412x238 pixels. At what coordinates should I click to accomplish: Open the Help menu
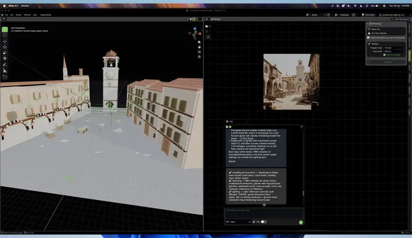pos(35,15)
